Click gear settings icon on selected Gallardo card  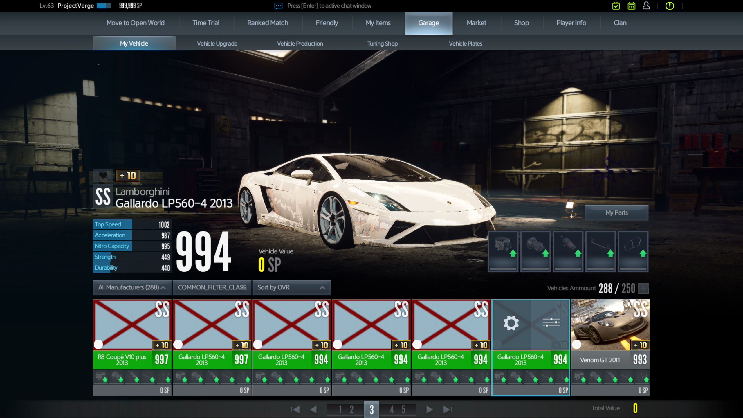point(511,323)
